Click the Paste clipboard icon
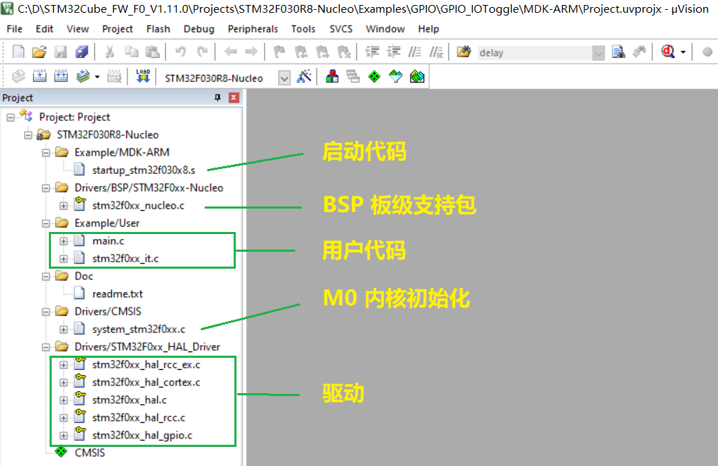The image size is (718, 466). click(152, 52)
